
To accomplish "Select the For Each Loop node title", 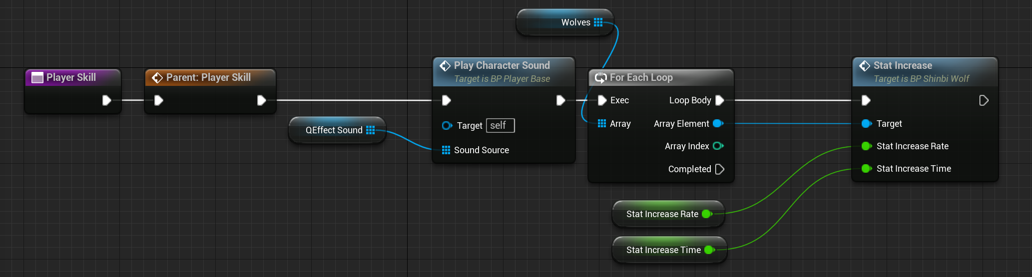I will pos(641,77).
